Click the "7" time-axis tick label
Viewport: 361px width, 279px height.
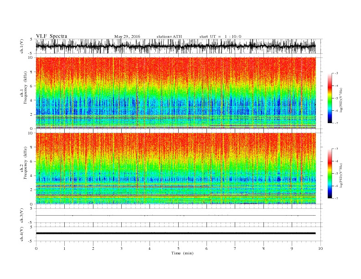(235, 248)
